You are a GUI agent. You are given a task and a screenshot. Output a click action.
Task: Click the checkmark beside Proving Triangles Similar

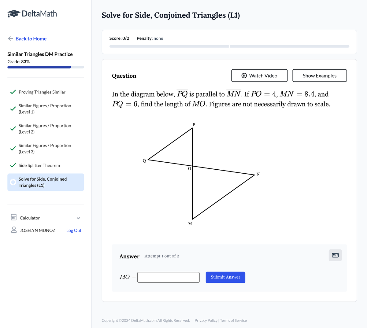coord(13,92)
